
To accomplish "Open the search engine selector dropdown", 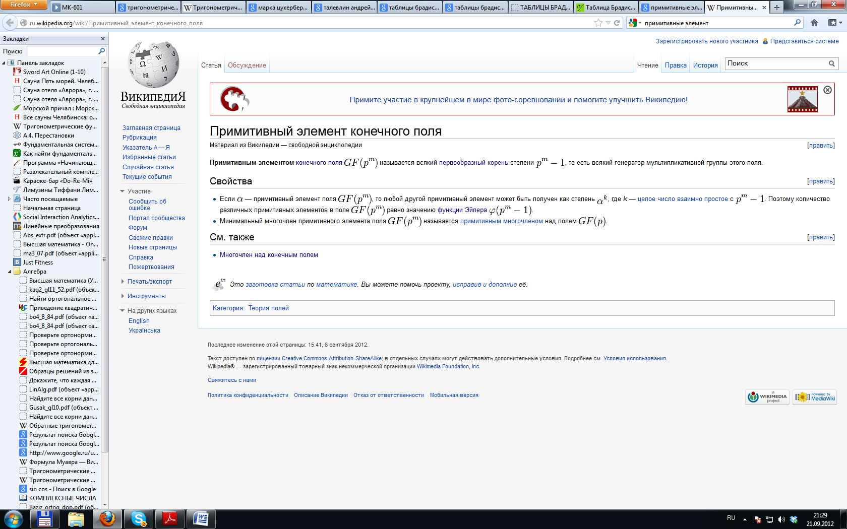I will pos(635,23).
